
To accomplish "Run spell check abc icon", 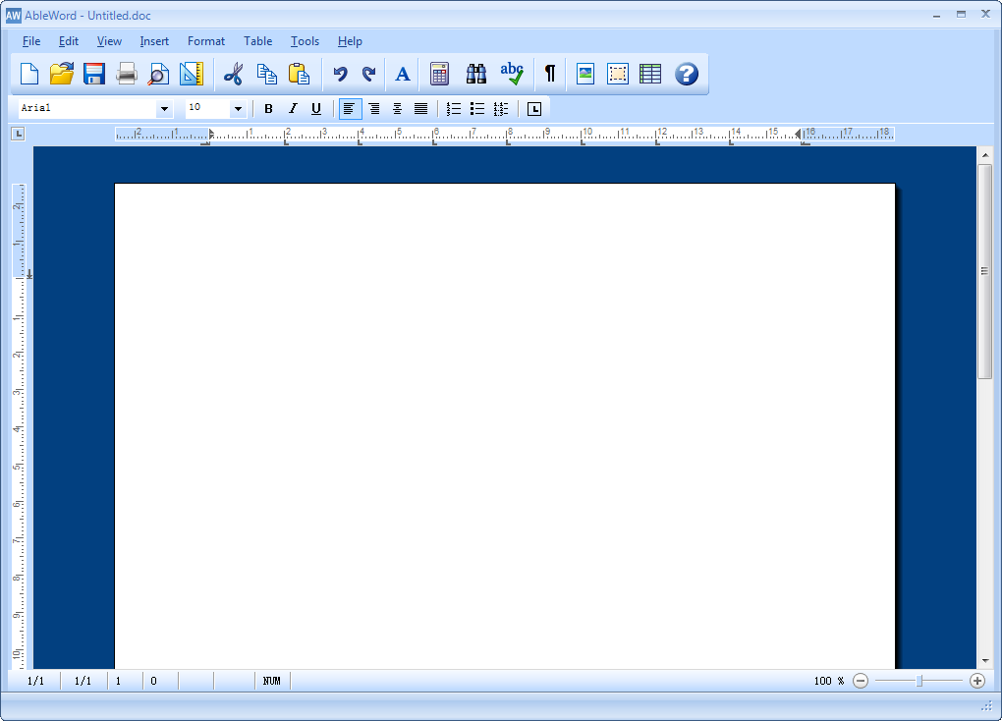I will click(x=512, y=74).
